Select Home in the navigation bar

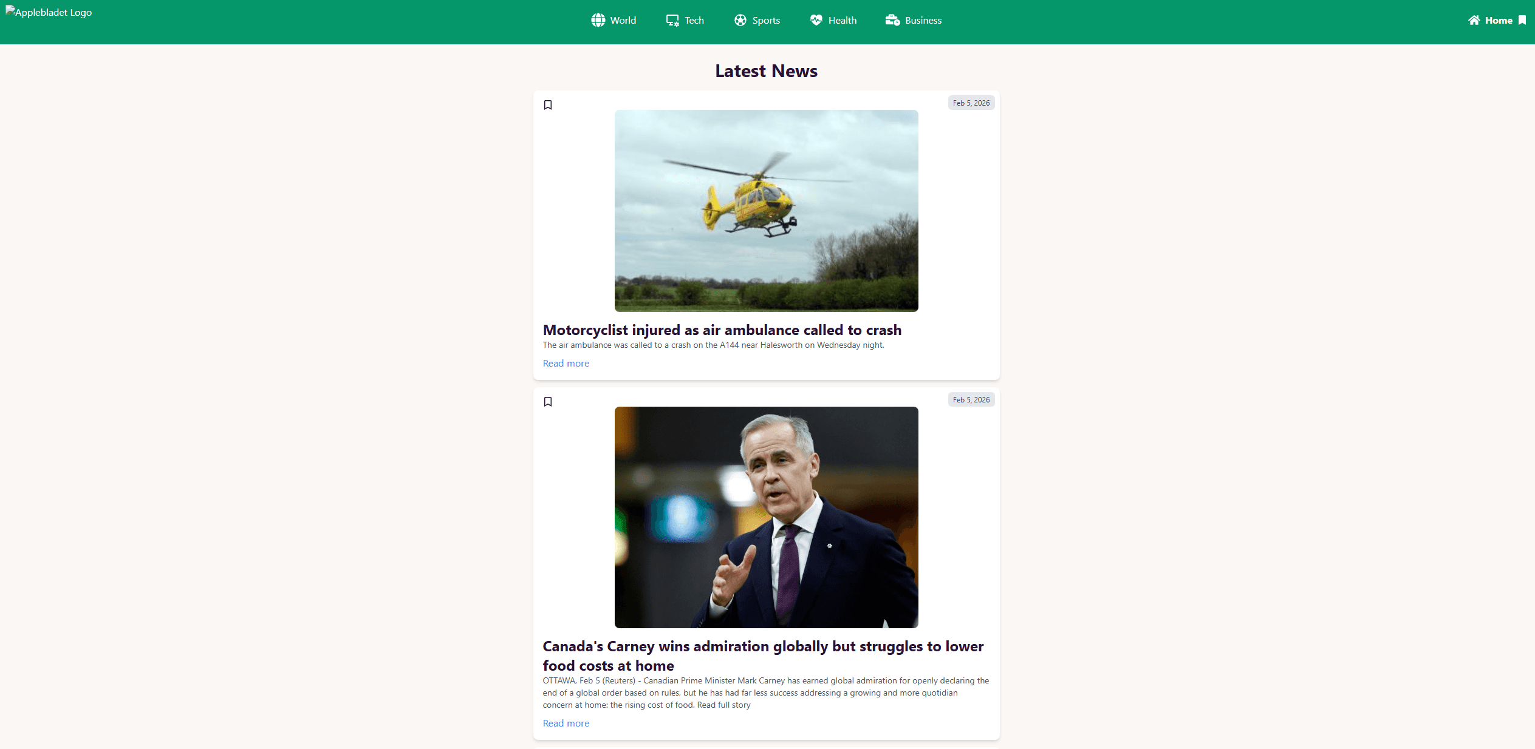click(1499, 19)
